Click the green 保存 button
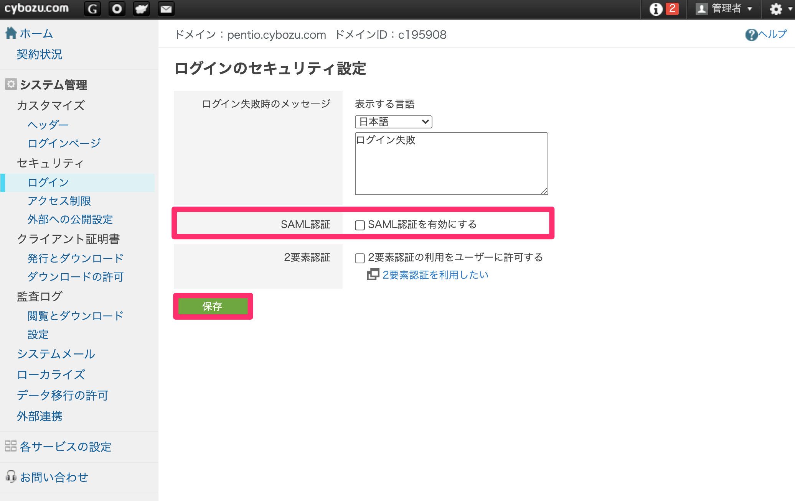Screen dimensions: 795x501 213,306
